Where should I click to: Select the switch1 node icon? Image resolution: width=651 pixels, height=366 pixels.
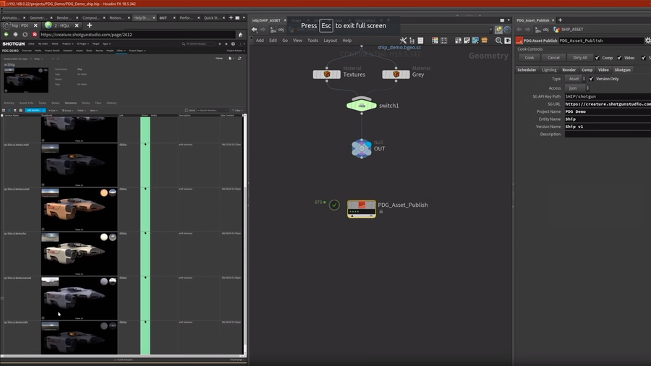(x=362, y=106)
